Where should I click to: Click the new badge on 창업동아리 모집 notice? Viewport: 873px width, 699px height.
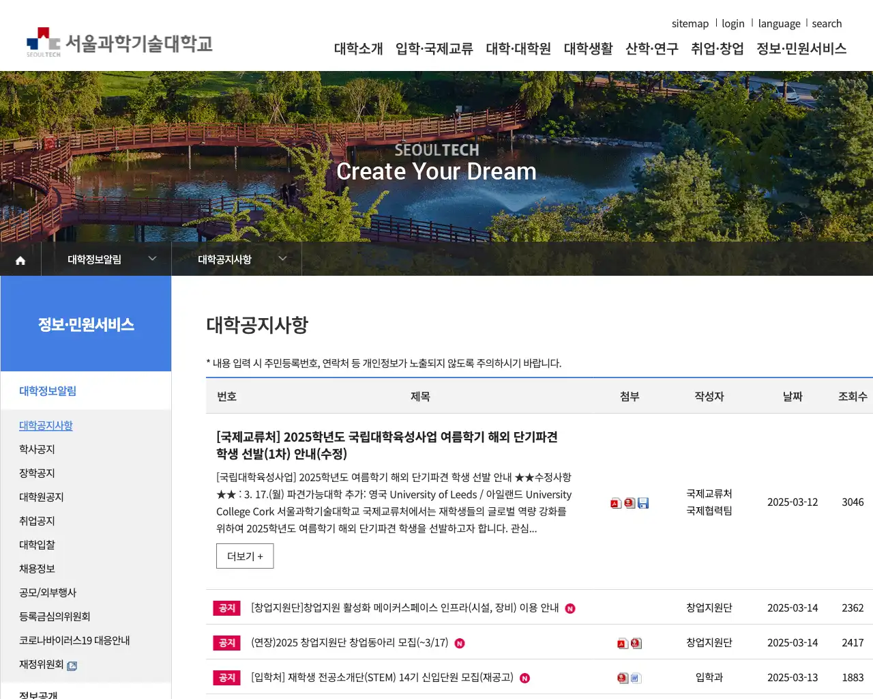coord(460,643)
